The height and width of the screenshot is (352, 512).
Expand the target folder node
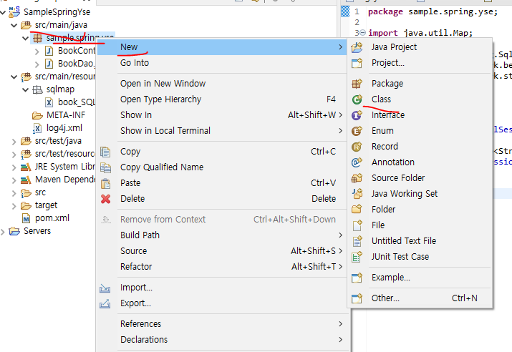pyautogui.click(x=14, y=205)
